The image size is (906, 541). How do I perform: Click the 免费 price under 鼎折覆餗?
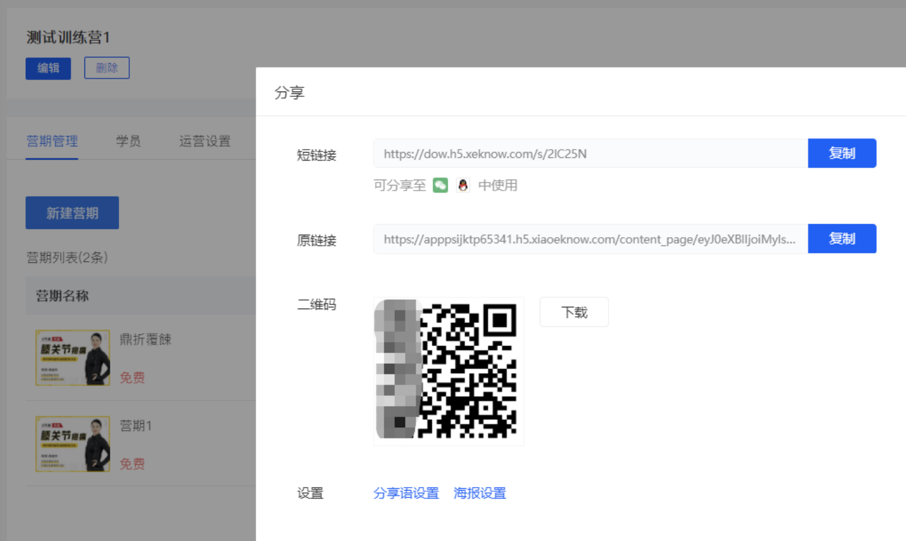(132, 377)
